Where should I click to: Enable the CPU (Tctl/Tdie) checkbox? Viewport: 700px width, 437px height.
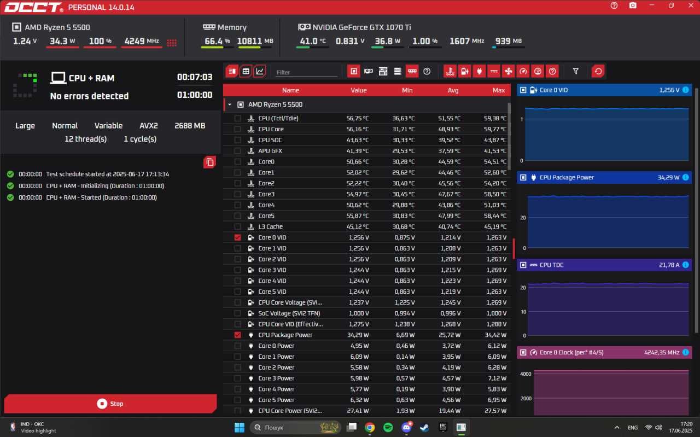pos(237,118)
